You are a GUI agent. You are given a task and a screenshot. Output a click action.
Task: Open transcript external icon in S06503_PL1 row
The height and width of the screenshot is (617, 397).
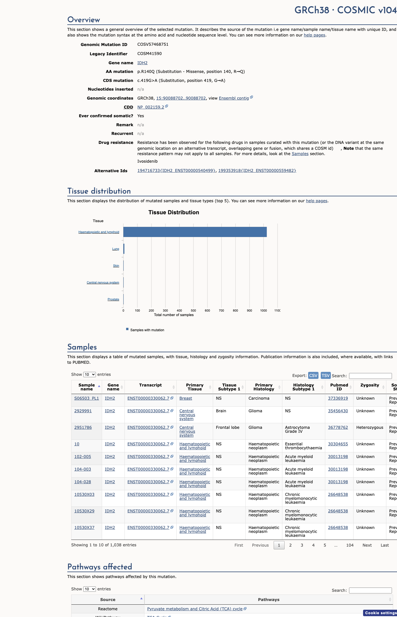(172, 398)
